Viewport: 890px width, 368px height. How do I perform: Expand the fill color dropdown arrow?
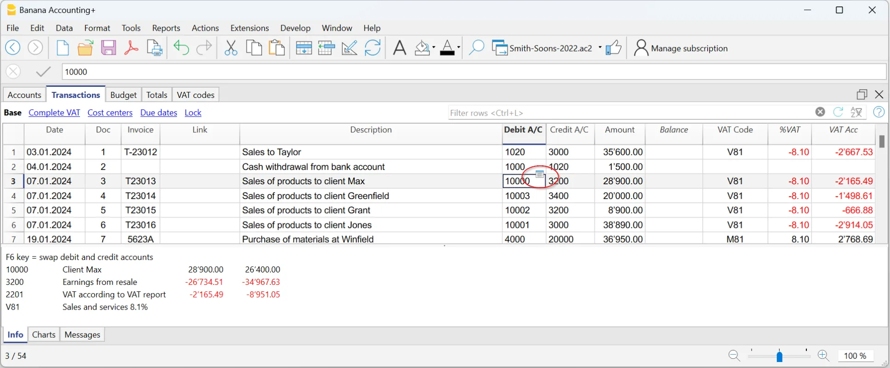434,48
